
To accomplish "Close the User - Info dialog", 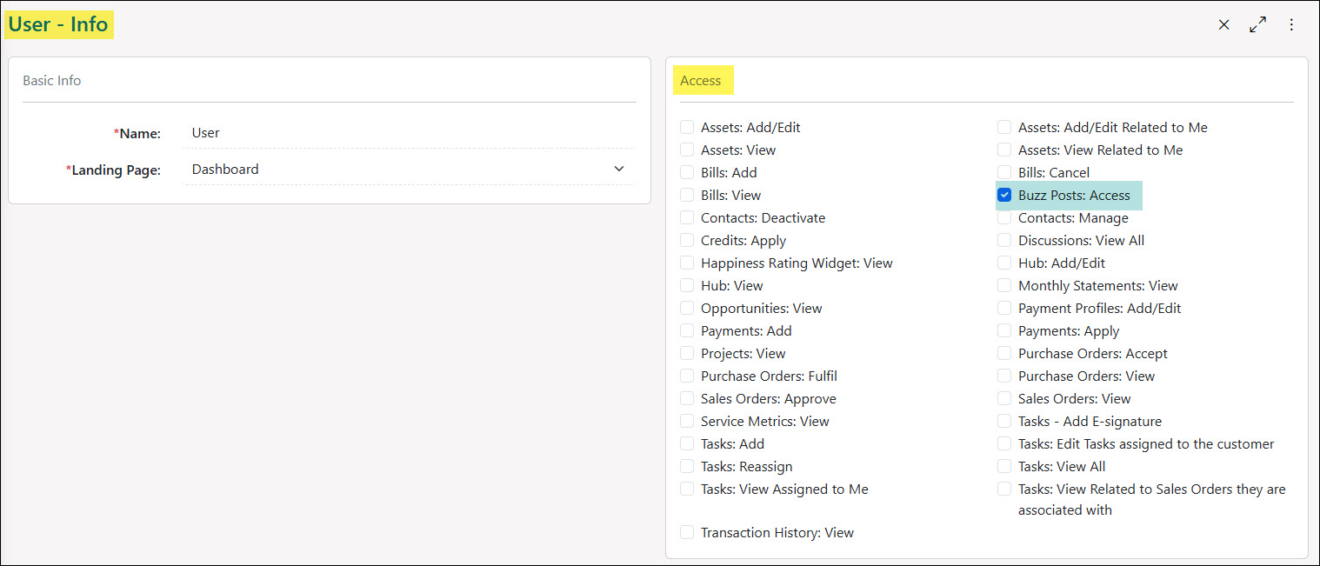I will click(1223, 24).
